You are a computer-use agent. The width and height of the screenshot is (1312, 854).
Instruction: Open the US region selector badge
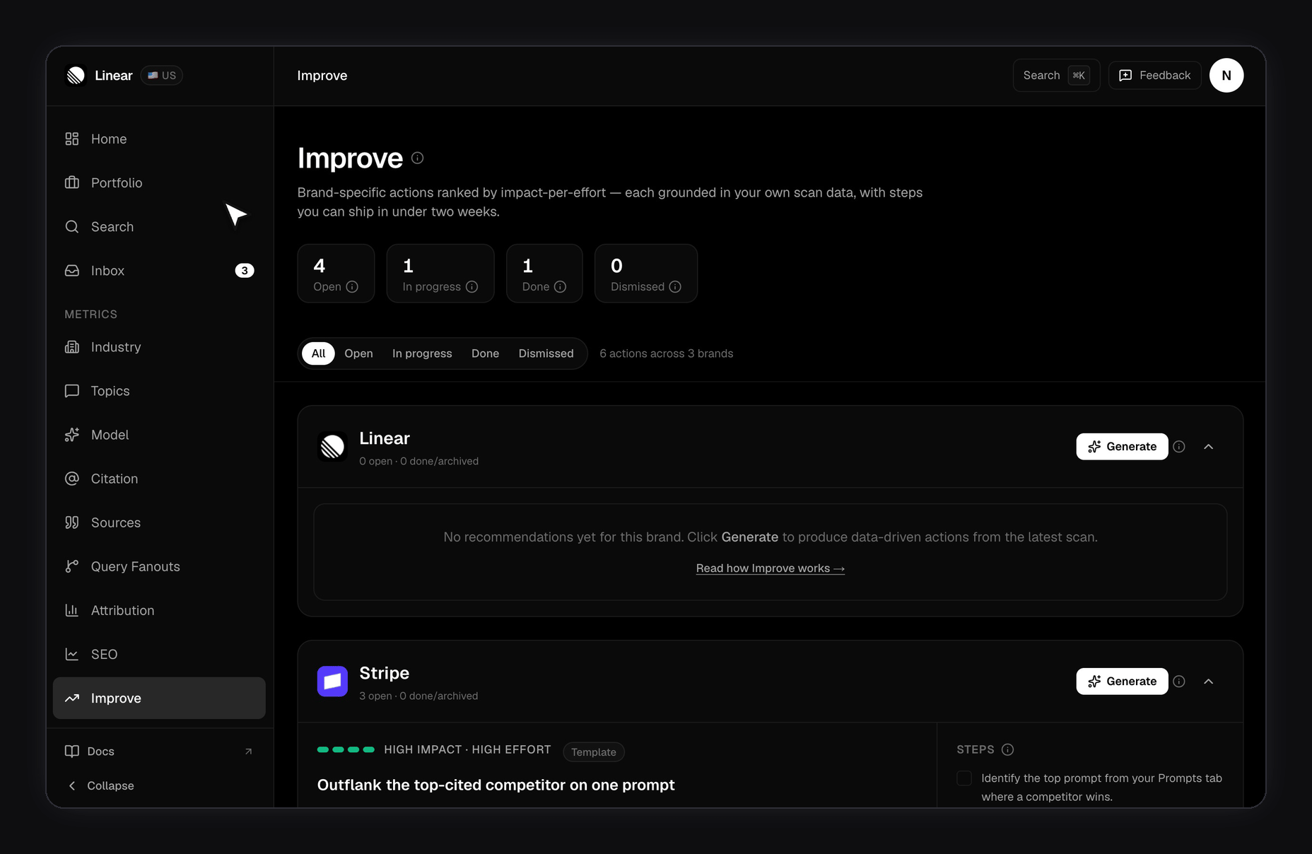tap(162, 76)
